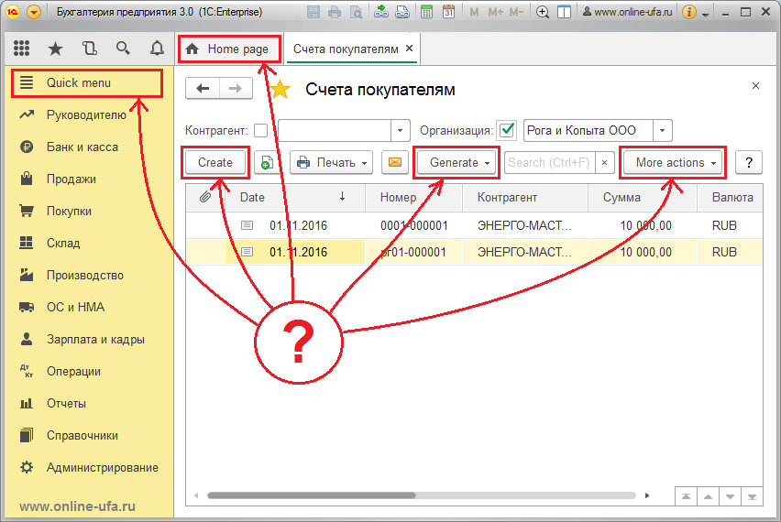This screenshot has height=522, width=781.
Task: Open notifications bell icon
Action: pyautogui.click(x=157, y=49)
